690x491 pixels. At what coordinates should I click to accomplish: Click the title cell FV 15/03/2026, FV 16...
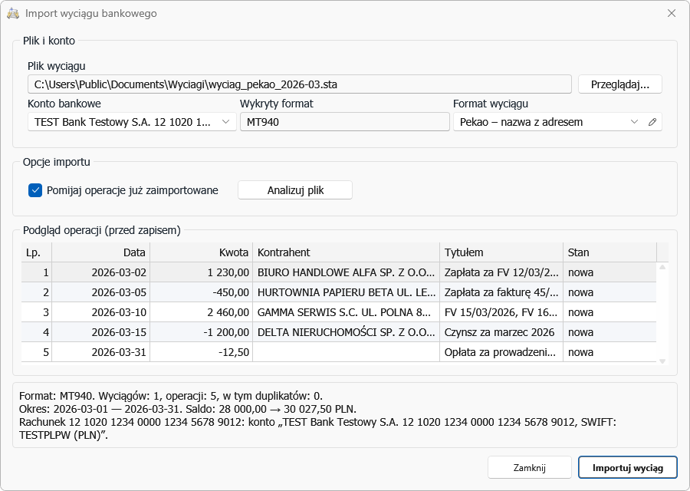501,312
